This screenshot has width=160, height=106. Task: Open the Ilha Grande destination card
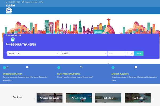[x=138, y=98]
